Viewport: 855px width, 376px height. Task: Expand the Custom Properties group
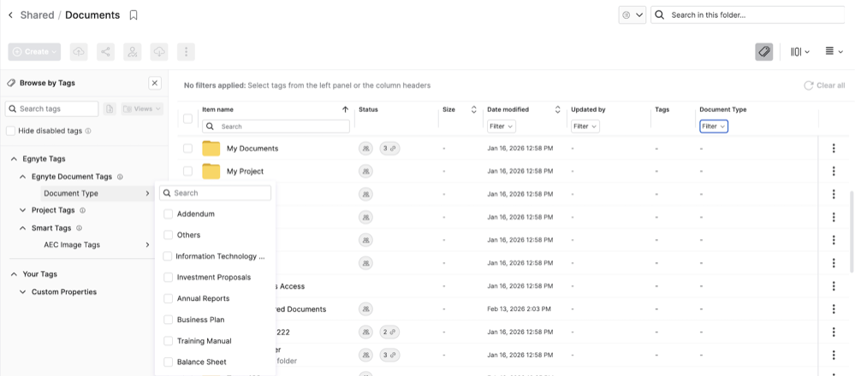pos(22,292)
